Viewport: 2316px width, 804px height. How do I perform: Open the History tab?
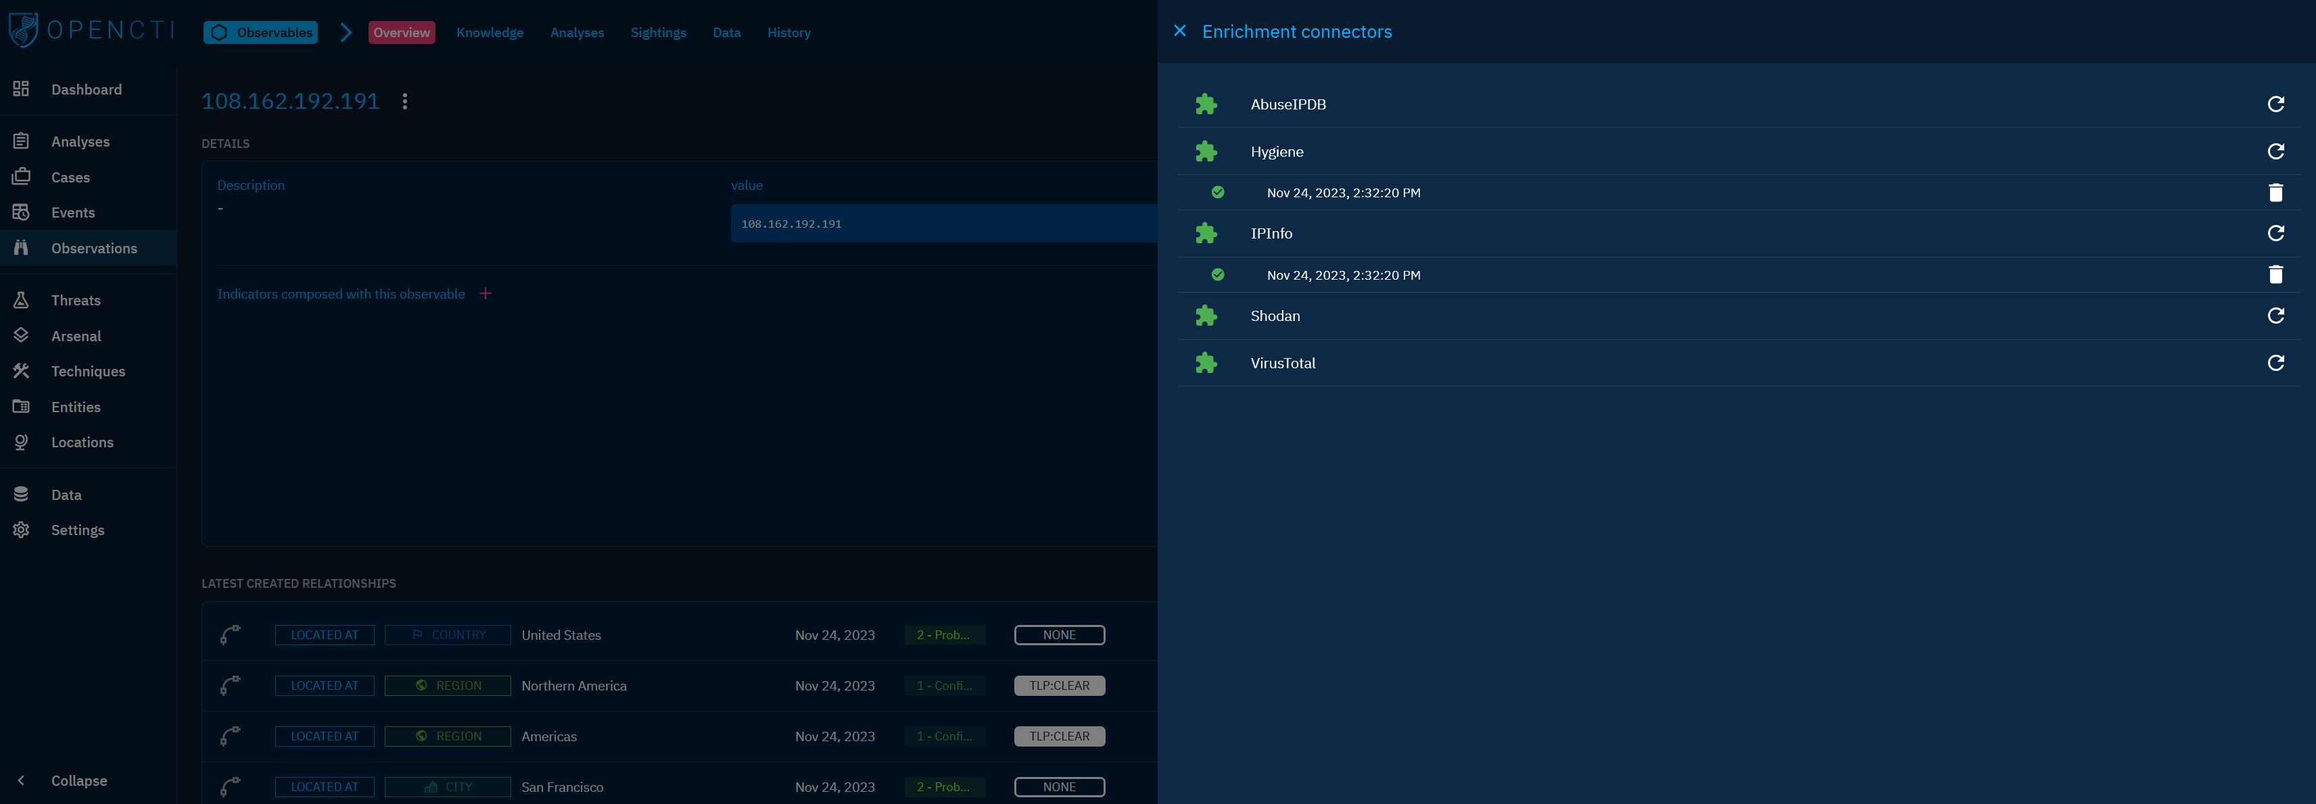click(788, 32)
